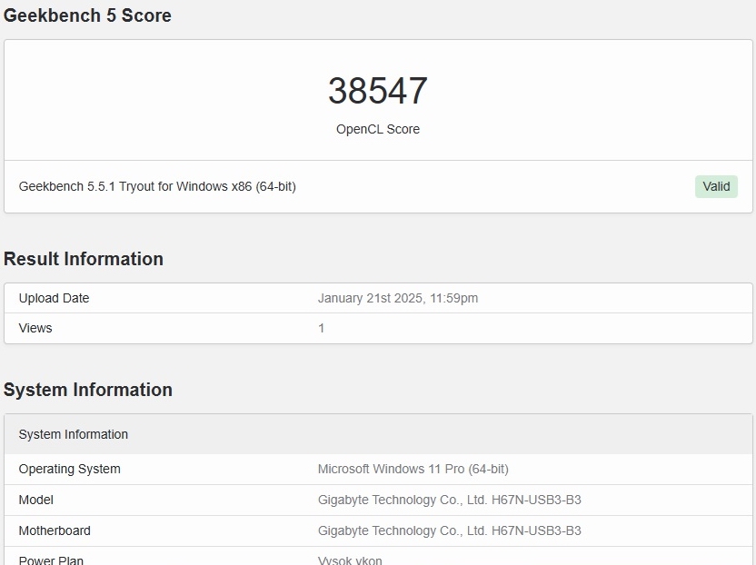Screen dimensions: 756x565
Task: Click the Geekbench 5.5.1 Tryout version text
Action: [157, 186]
